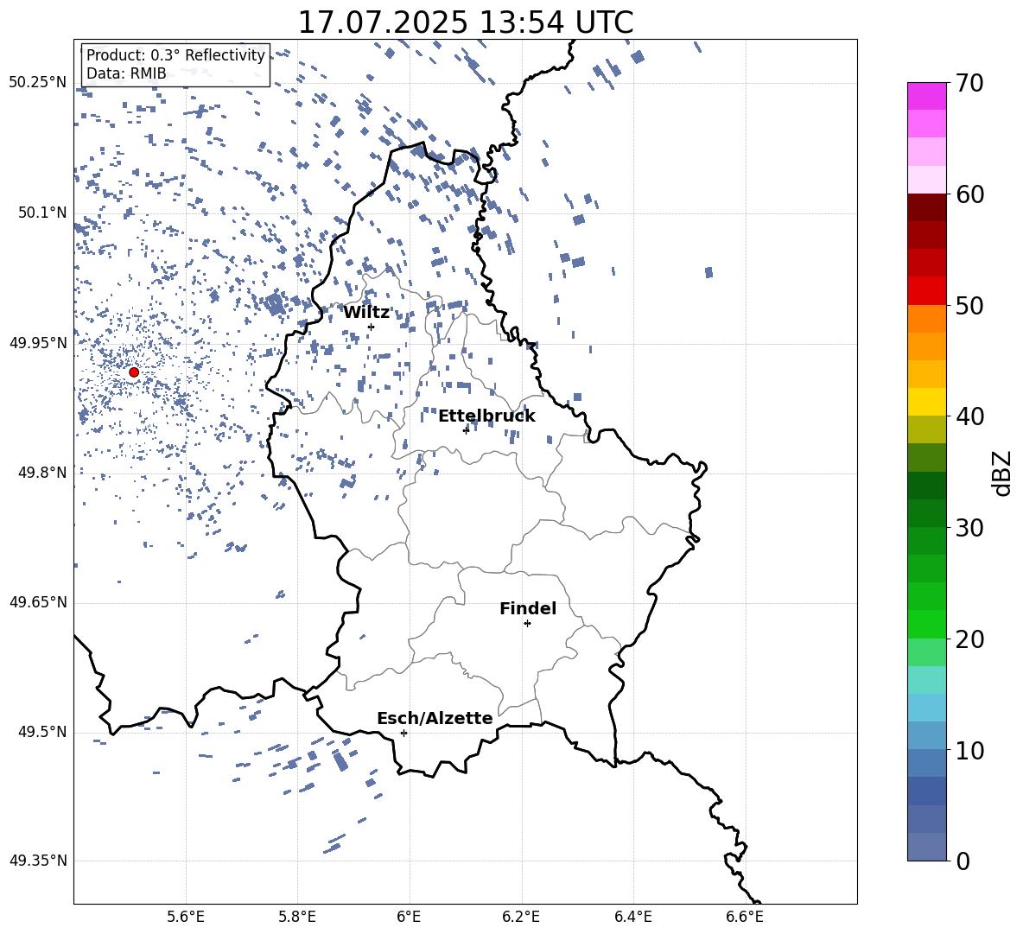Click the 49.5°N latitude tick label
The image size is (1023, 934).
(42, 732)
